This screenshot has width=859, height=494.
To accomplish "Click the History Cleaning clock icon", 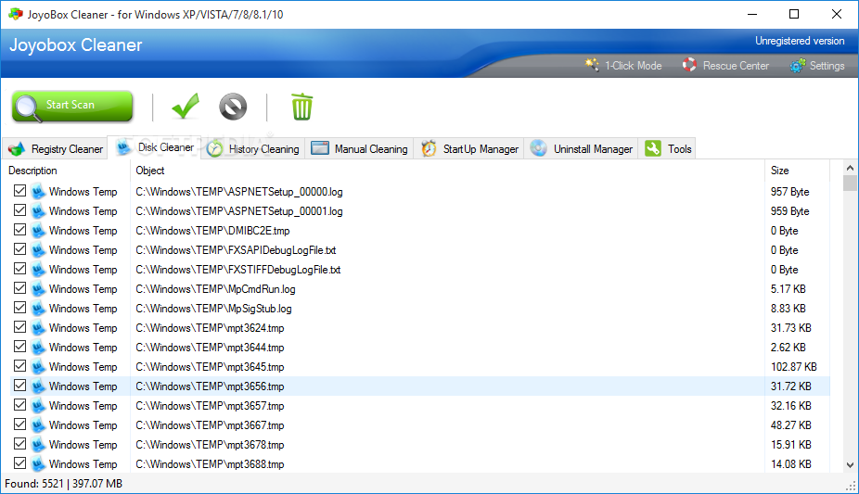I will (215, 149).
